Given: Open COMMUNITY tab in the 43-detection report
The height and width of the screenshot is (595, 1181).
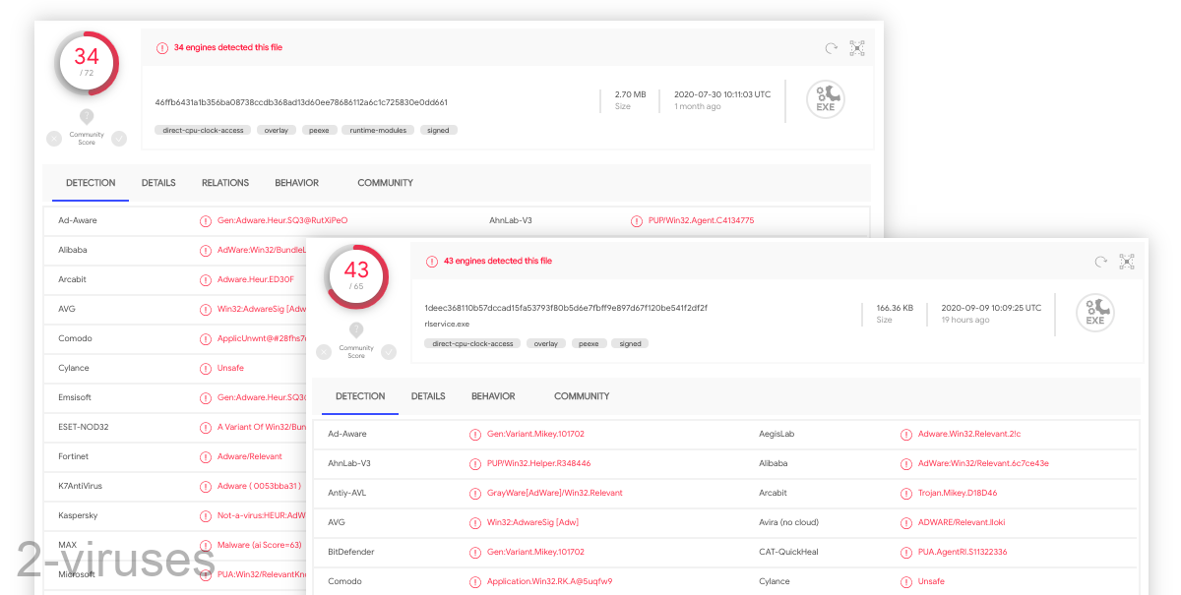Looking at the screenshot, I should click(x=582, y=396).
